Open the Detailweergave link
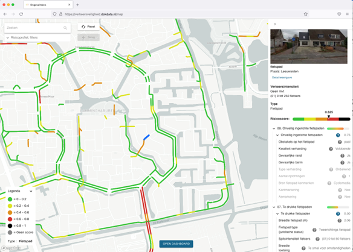 click(282, 78)
